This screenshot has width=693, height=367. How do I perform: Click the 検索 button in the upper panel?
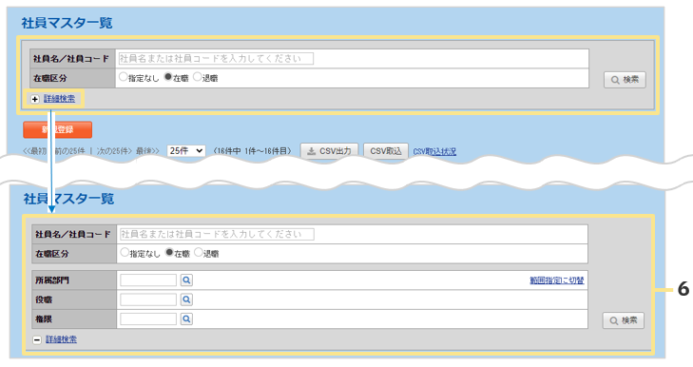[625, 80]
